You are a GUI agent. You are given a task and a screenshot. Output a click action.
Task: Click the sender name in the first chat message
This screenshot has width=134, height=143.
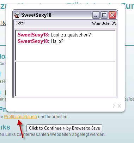point(33,35)
